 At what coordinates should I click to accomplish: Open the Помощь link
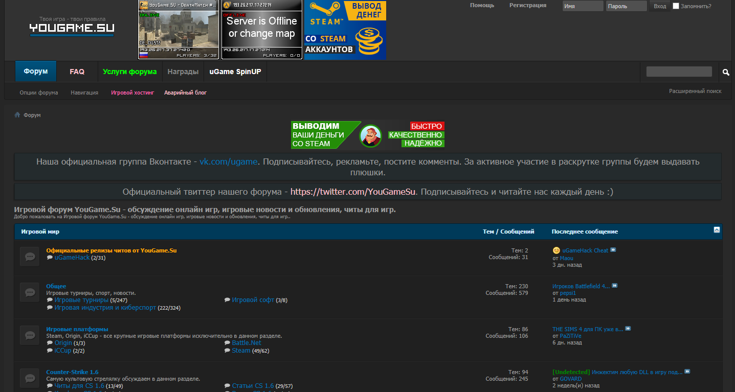coord(482,5)
